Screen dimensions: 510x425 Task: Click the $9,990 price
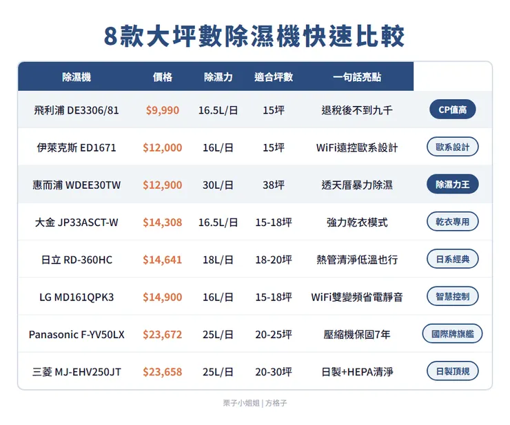(x=162, y=110)
